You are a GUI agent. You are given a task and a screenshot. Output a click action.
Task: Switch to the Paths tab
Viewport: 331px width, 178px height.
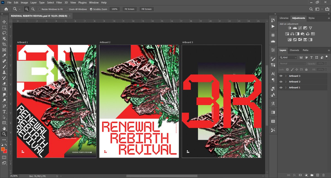click(305, 50)
